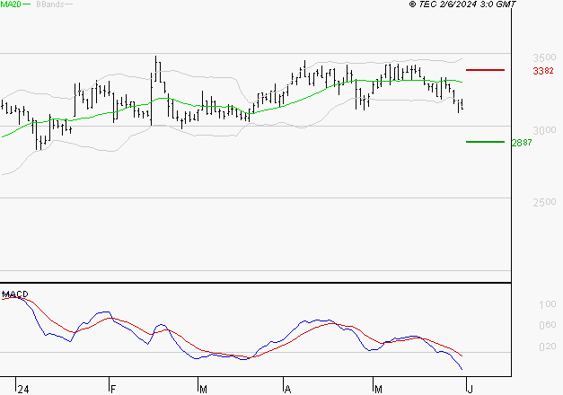Click the 2500 price axis label
The height and width of the screenshot is (395, 563).
pos(544,202)
